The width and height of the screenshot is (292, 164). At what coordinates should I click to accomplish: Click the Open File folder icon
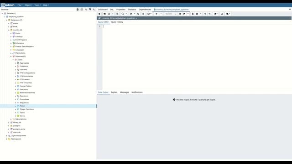pyautogui.click(x=104, y=14)
